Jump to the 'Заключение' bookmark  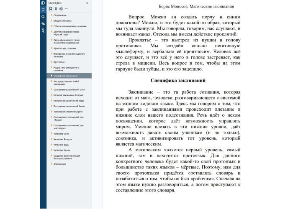tap(60, 164)
